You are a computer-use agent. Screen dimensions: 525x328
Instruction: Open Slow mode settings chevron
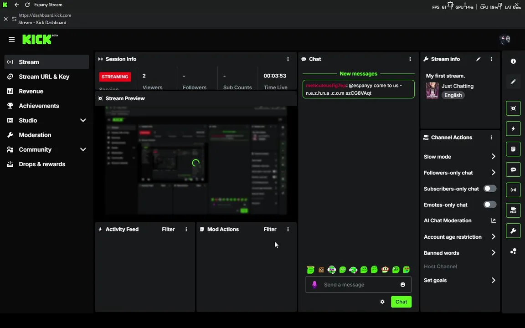pyautogui.click(x=493, y=157)
